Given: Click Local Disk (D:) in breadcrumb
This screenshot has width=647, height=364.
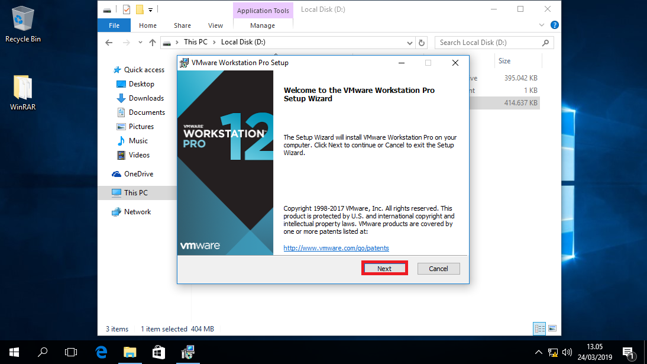Looking at the screenshot, I should pos(243,42).
